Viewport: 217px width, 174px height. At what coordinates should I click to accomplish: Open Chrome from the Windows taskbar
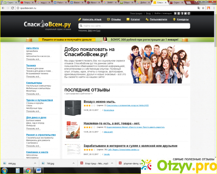point(29,170)
